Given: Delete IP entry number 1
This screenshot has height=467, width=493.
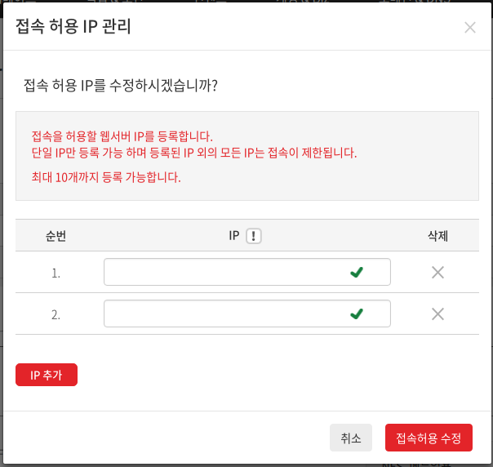Looking at the screenshot, I should [437, 273].
